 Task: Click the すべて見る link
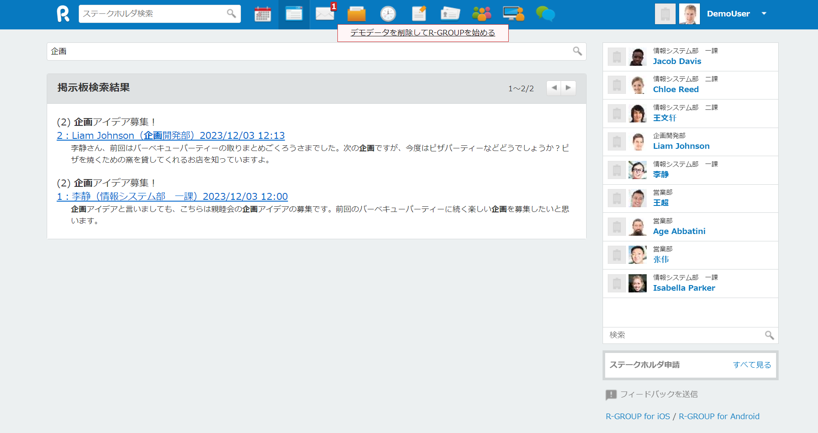[752, 365]
